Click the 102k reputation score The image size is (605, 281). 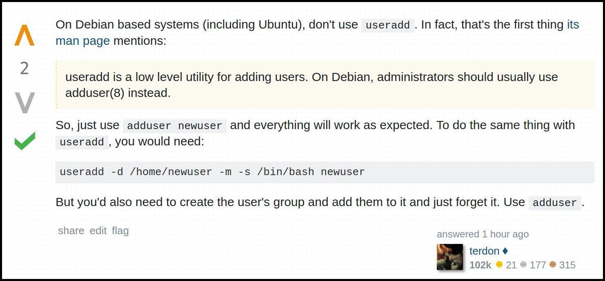coord(480,265)
